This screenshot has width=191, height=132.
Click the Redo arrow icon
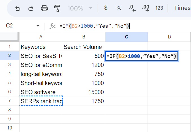[31, 8]
